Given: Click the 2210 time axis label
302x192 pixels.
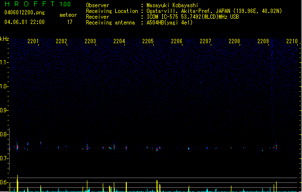Looking at the screenshot, I should (292, 41).
